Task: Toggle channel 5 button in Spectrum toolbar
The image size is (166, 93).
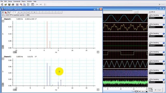Action: tap(25, 12)
